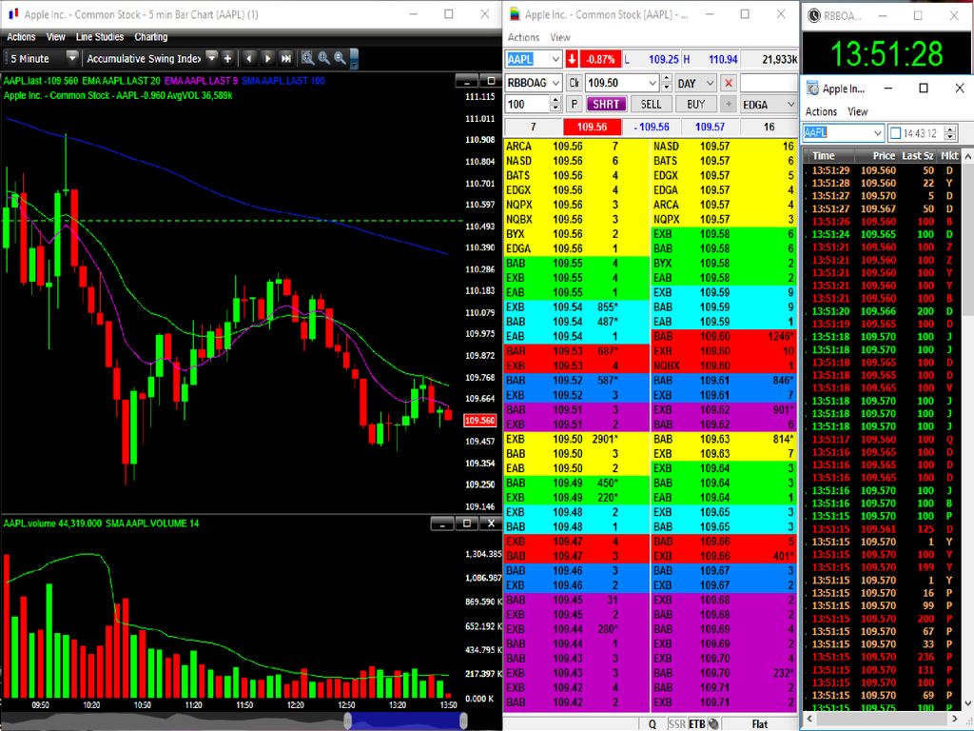Adjust share quantity 100 with stepper arrows
Viewport: 974px width, 731px height.
(555, 104)
